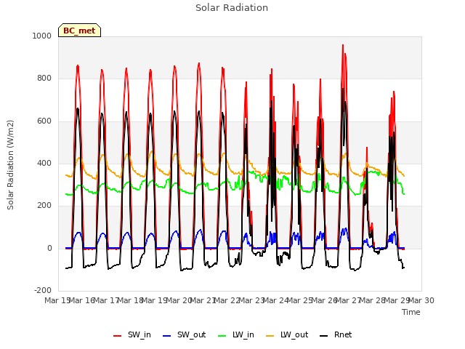Toggle the SW_in legend entry
The image size is (465, 349).
coord(132,334)
